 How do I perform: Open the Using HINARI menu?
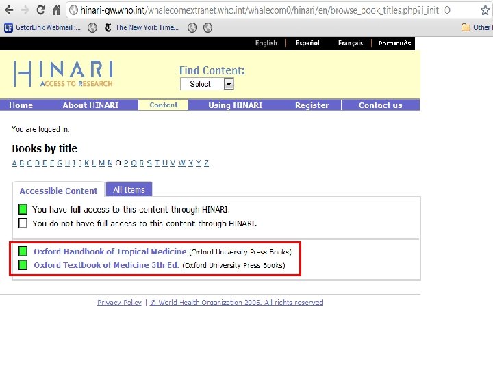point(235,105)
